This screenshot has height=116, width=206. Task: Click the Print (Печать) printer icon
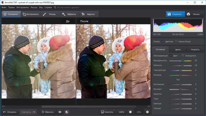[x=188, y=14]
